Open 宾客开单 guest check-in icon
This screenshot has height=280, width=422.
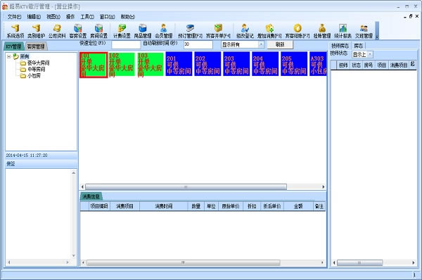click(218, 31)
